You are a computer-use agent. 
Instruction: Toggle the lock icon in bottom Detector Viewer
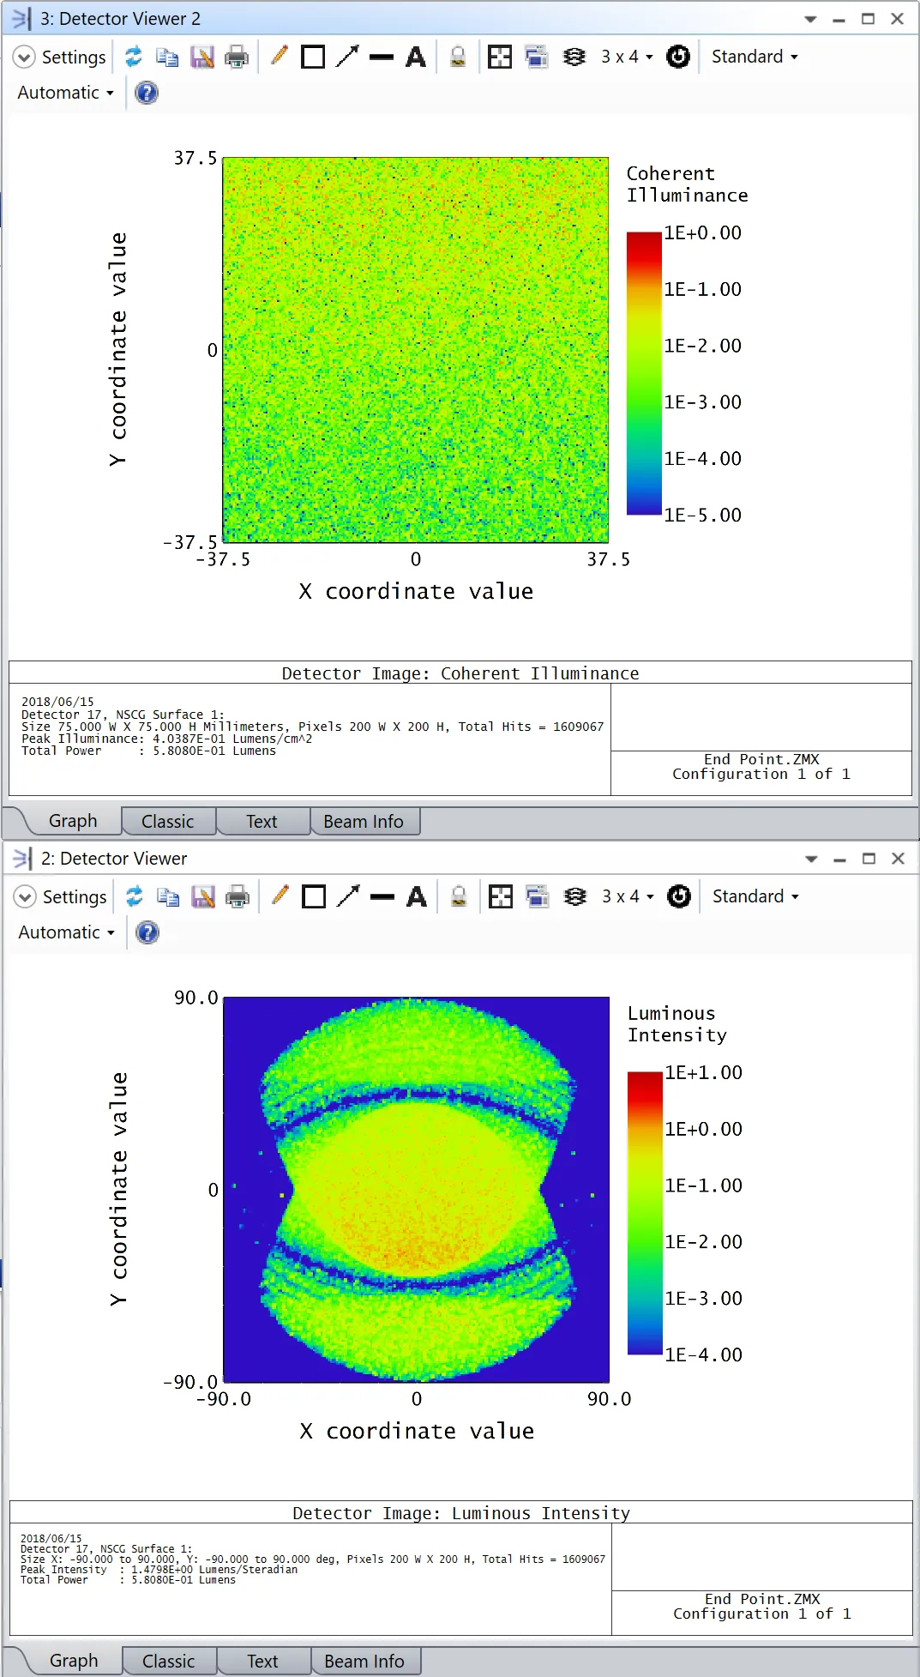(x=459, y=896)
